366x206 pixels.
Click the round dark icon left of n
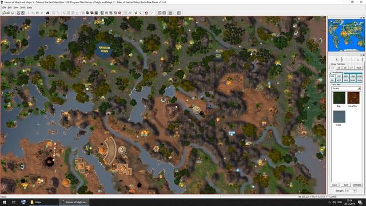point(146,13)
